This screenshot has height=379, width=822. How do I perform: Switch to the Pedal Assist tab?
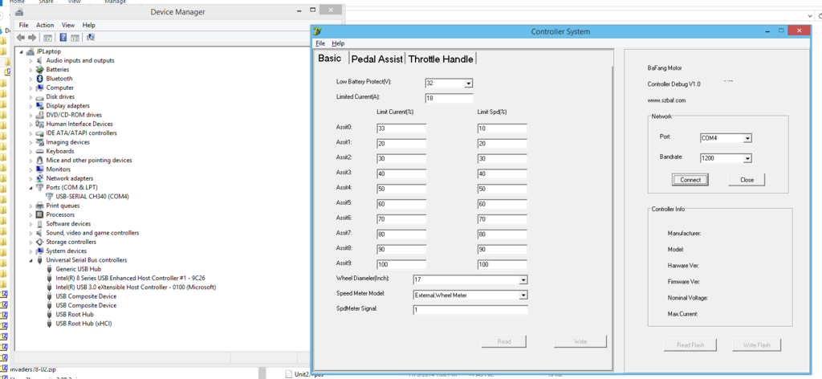(x=377, y=59)
